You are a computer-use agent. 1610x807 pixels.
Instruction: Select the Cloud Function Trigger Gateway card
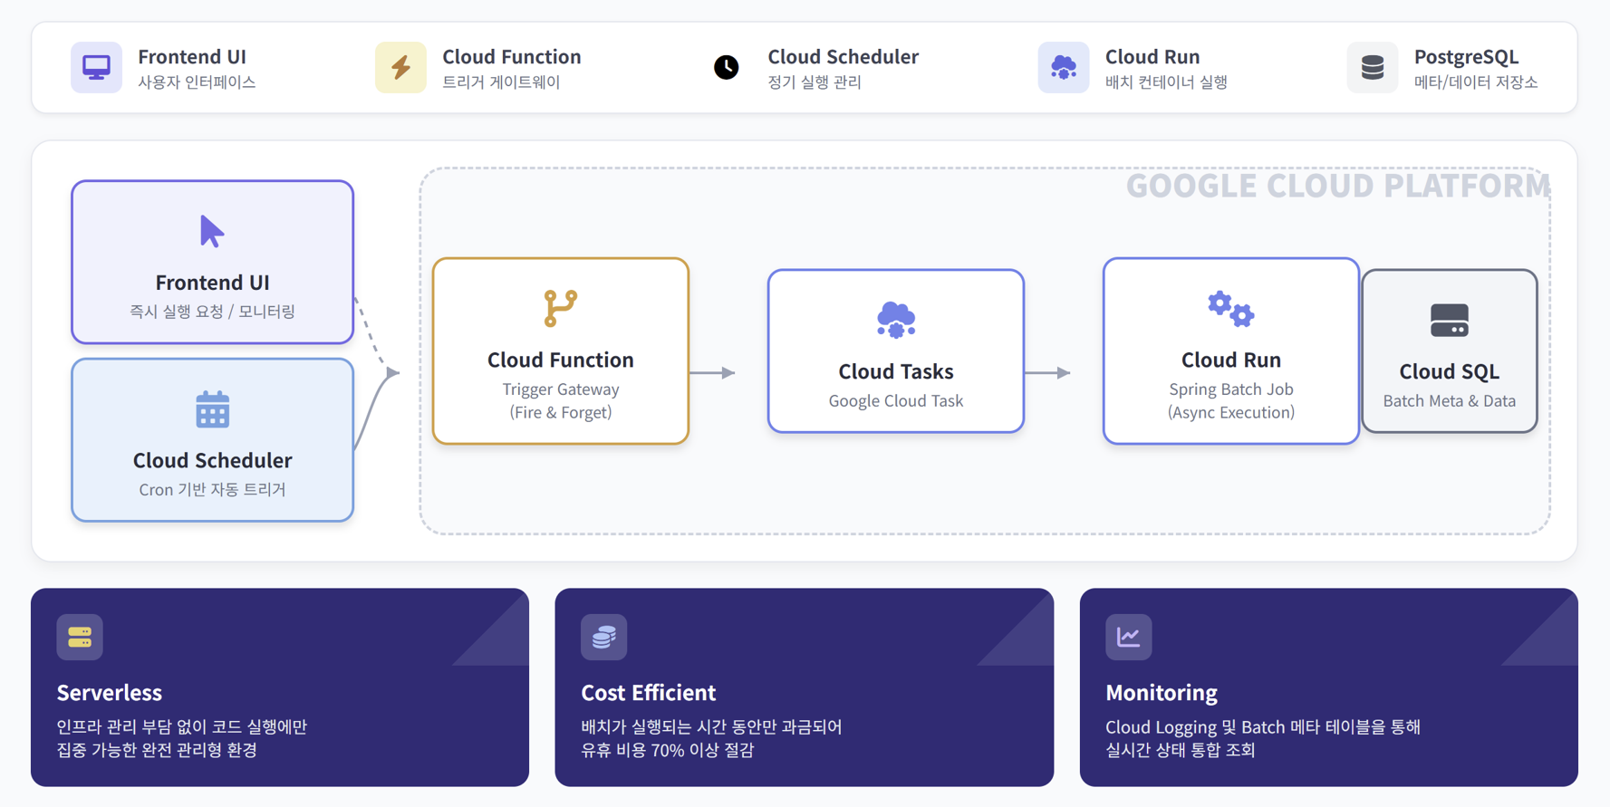[x=560, y=351]
